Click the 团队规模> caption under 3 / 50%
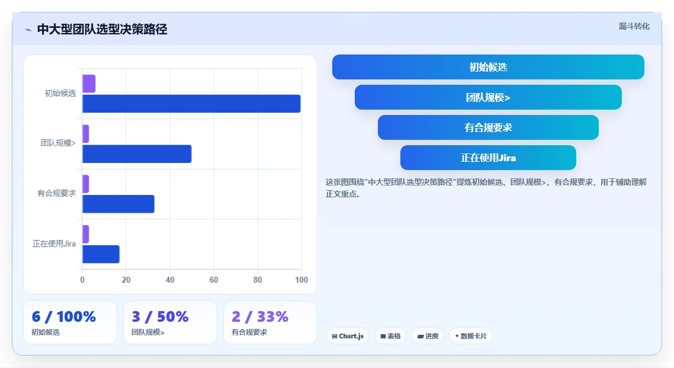Image resolution: width=674 pixels, height=368 pixels. pyautogui.click(x=148, y=332)
